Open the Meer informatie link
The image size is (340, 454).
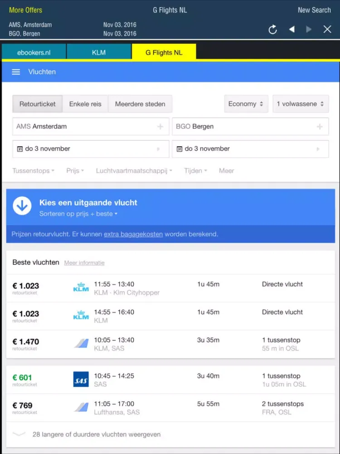point(84,263)
